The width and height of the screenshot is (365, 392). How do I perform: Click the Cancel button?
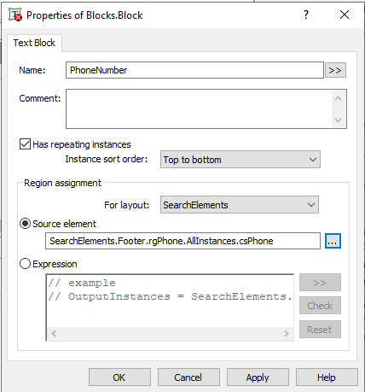tap(188, 377)
